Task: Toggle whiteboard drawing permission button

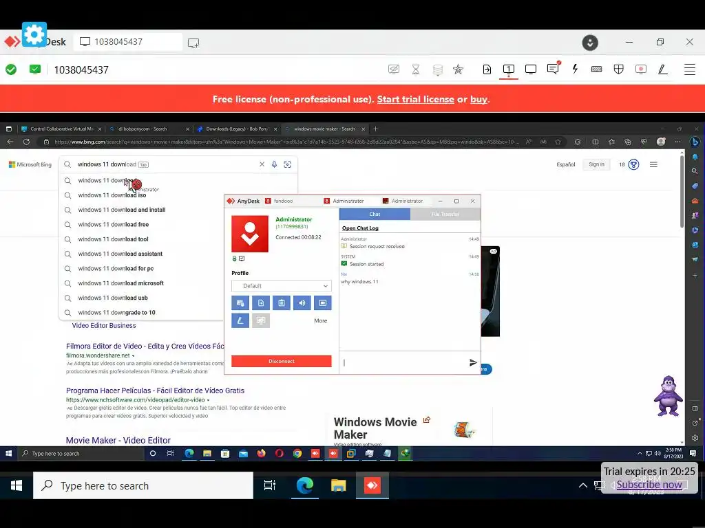Action: pyautogui.click(x=240, y=320)
